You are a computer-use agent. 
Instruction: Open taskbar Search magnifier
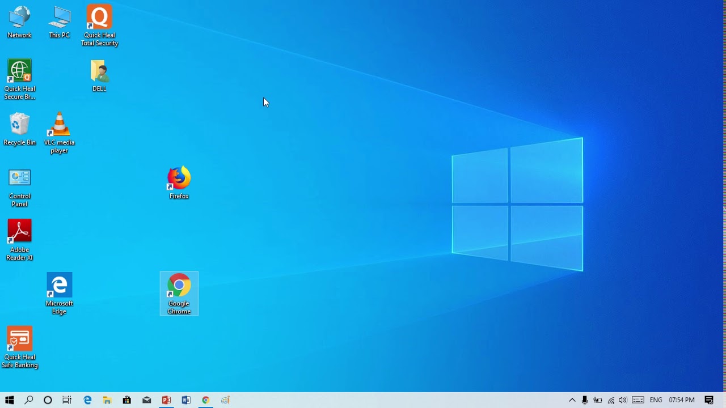[x=29, y=400]
